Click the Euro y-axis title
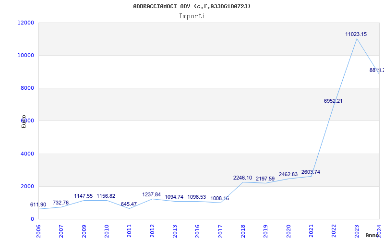 click(24, 121)
